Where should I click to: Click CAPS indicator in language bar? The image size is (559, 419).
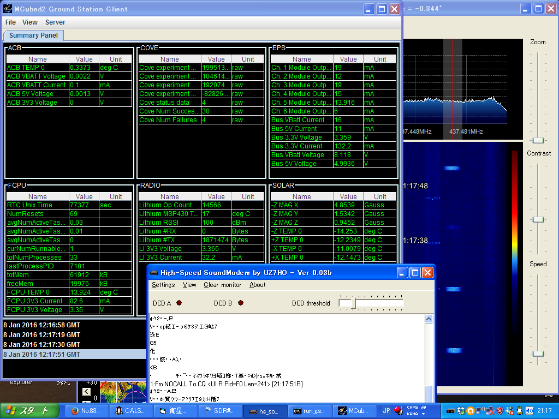[x=412, y=407]
